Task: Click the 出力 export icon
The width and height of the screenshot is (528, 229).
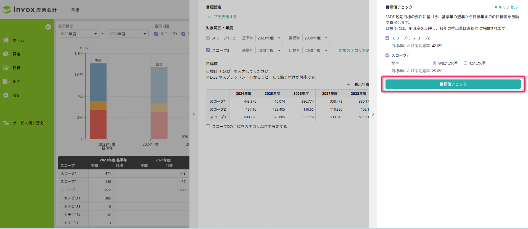Action: click(6, 81)
